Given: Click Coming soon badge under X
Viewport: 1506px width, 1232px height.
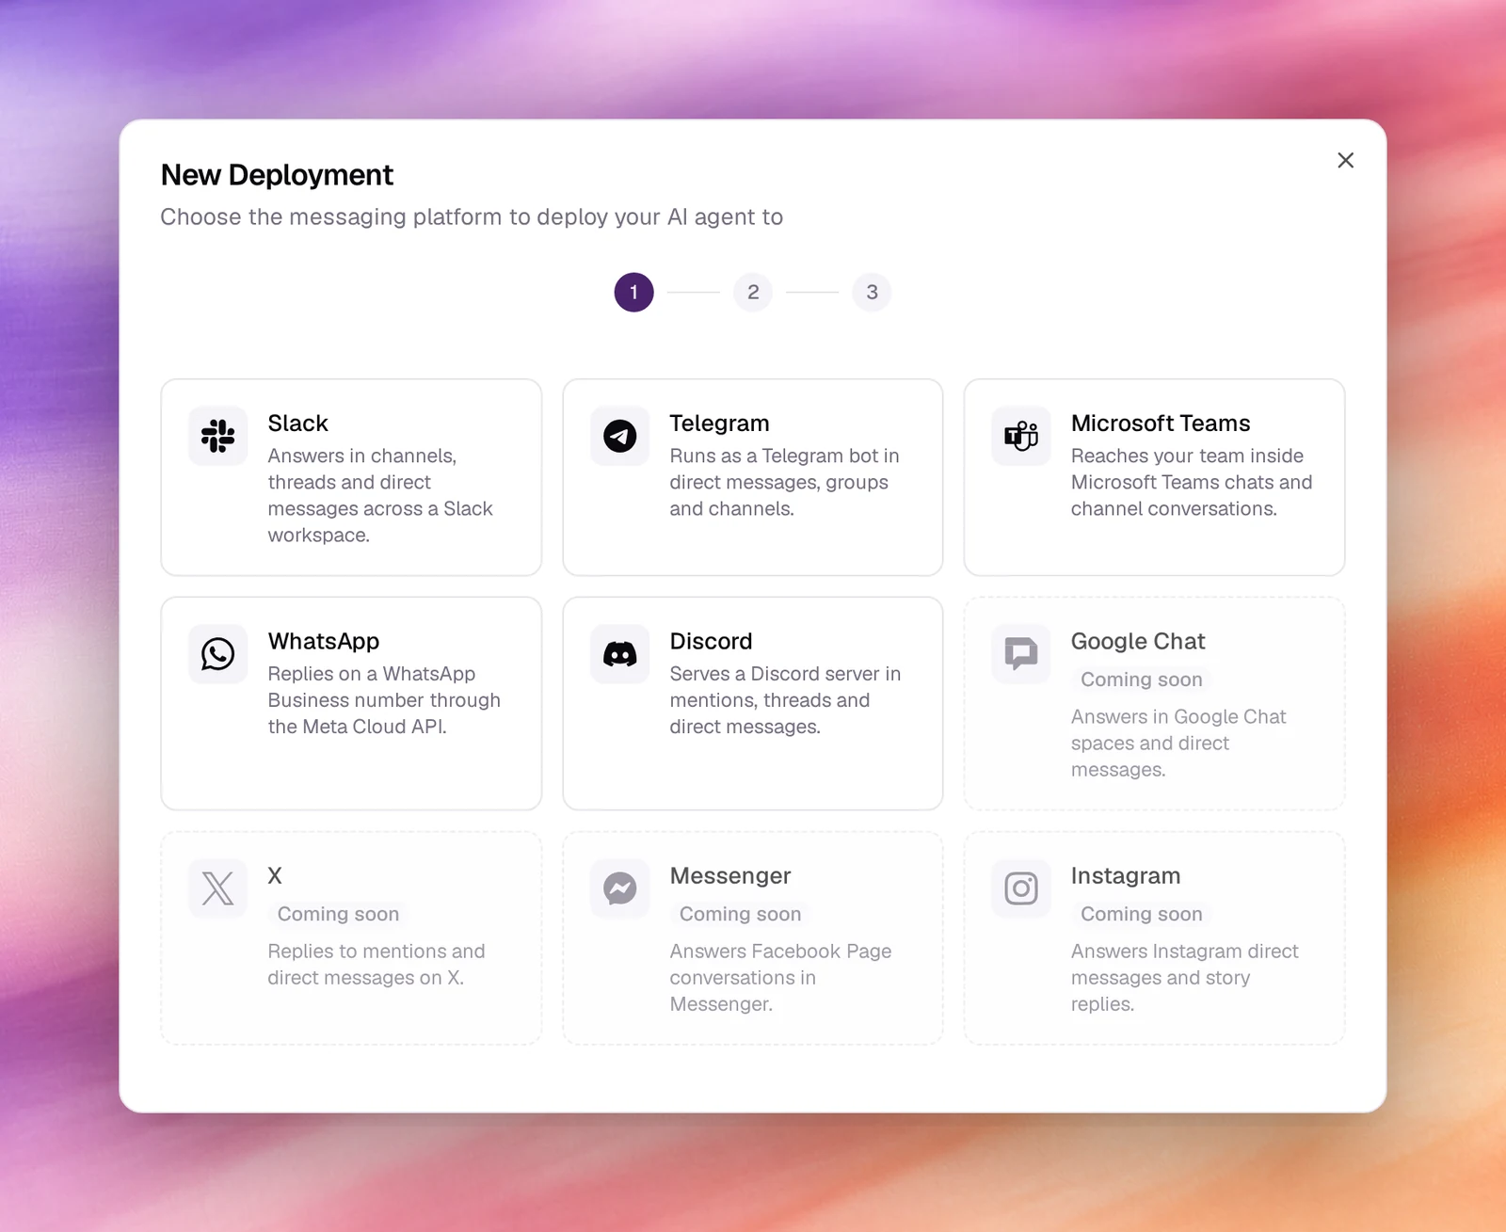Looking at the screenshot, I should pyautogui.click(x=338, y=914).
